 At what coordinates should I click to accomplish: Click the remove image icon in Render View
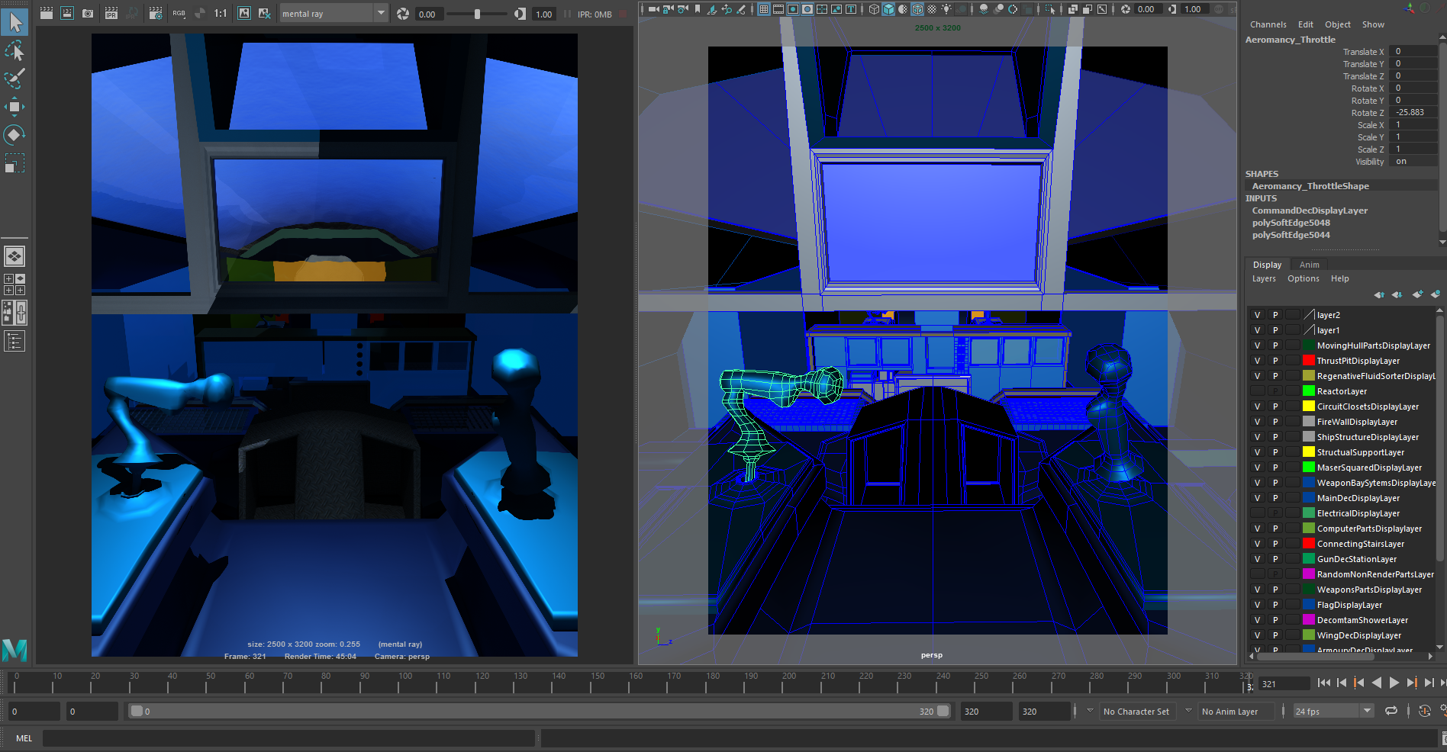click(264, 13)
